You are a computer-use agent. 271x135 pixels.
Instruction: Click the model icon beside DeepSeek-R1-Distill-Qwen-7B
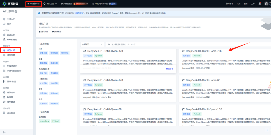85,109
